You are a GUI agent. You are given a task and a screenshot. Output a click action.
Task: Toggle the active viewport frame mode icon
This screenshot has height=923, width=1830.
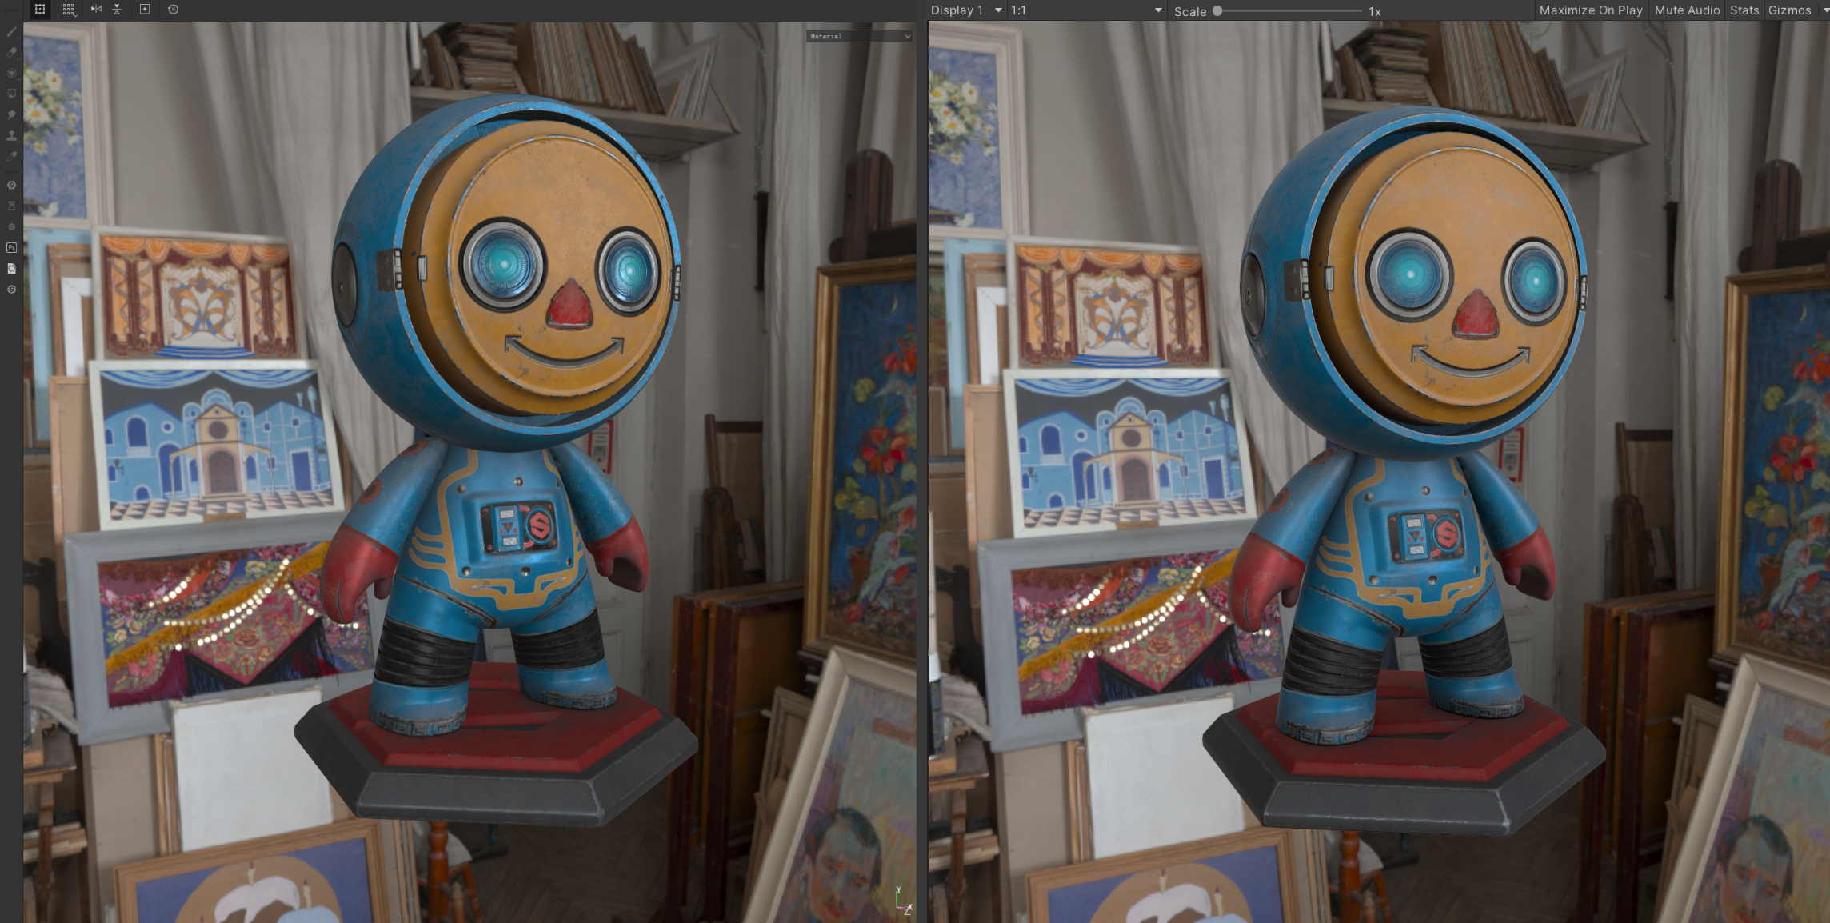[x=40, y=10]
